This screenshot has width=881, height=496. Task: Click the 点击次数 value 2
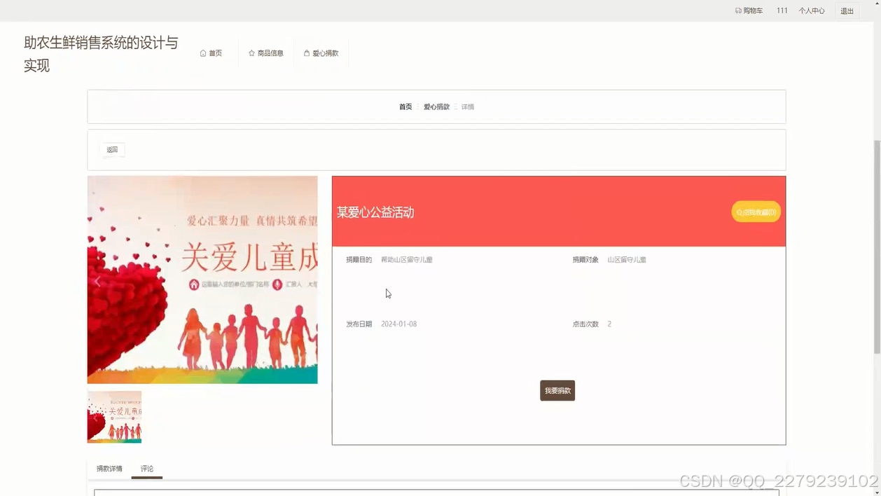(x=609, y=324)
